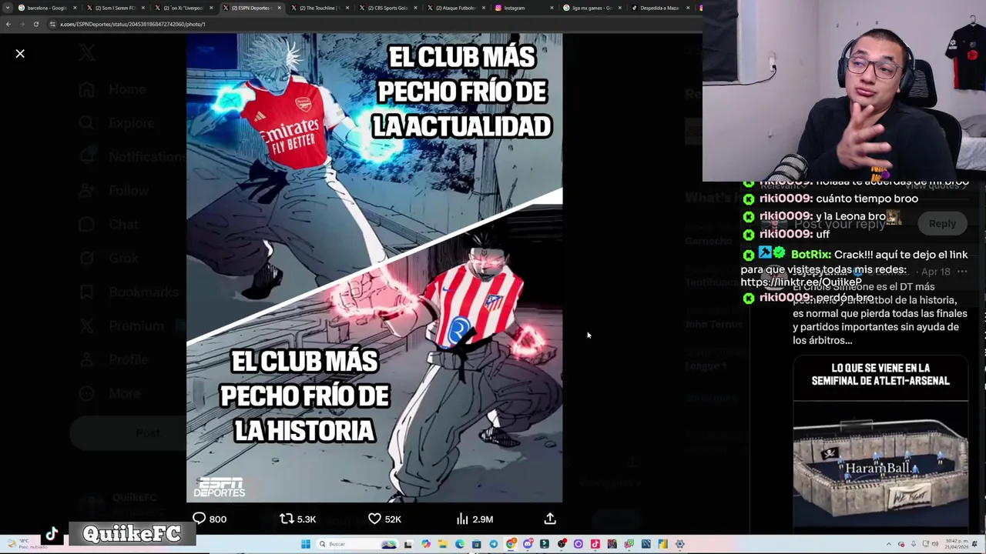This screenshot has width=986, height=554.
Task: Open File Explorer from the taskbar
Action: tap(442, 544)
